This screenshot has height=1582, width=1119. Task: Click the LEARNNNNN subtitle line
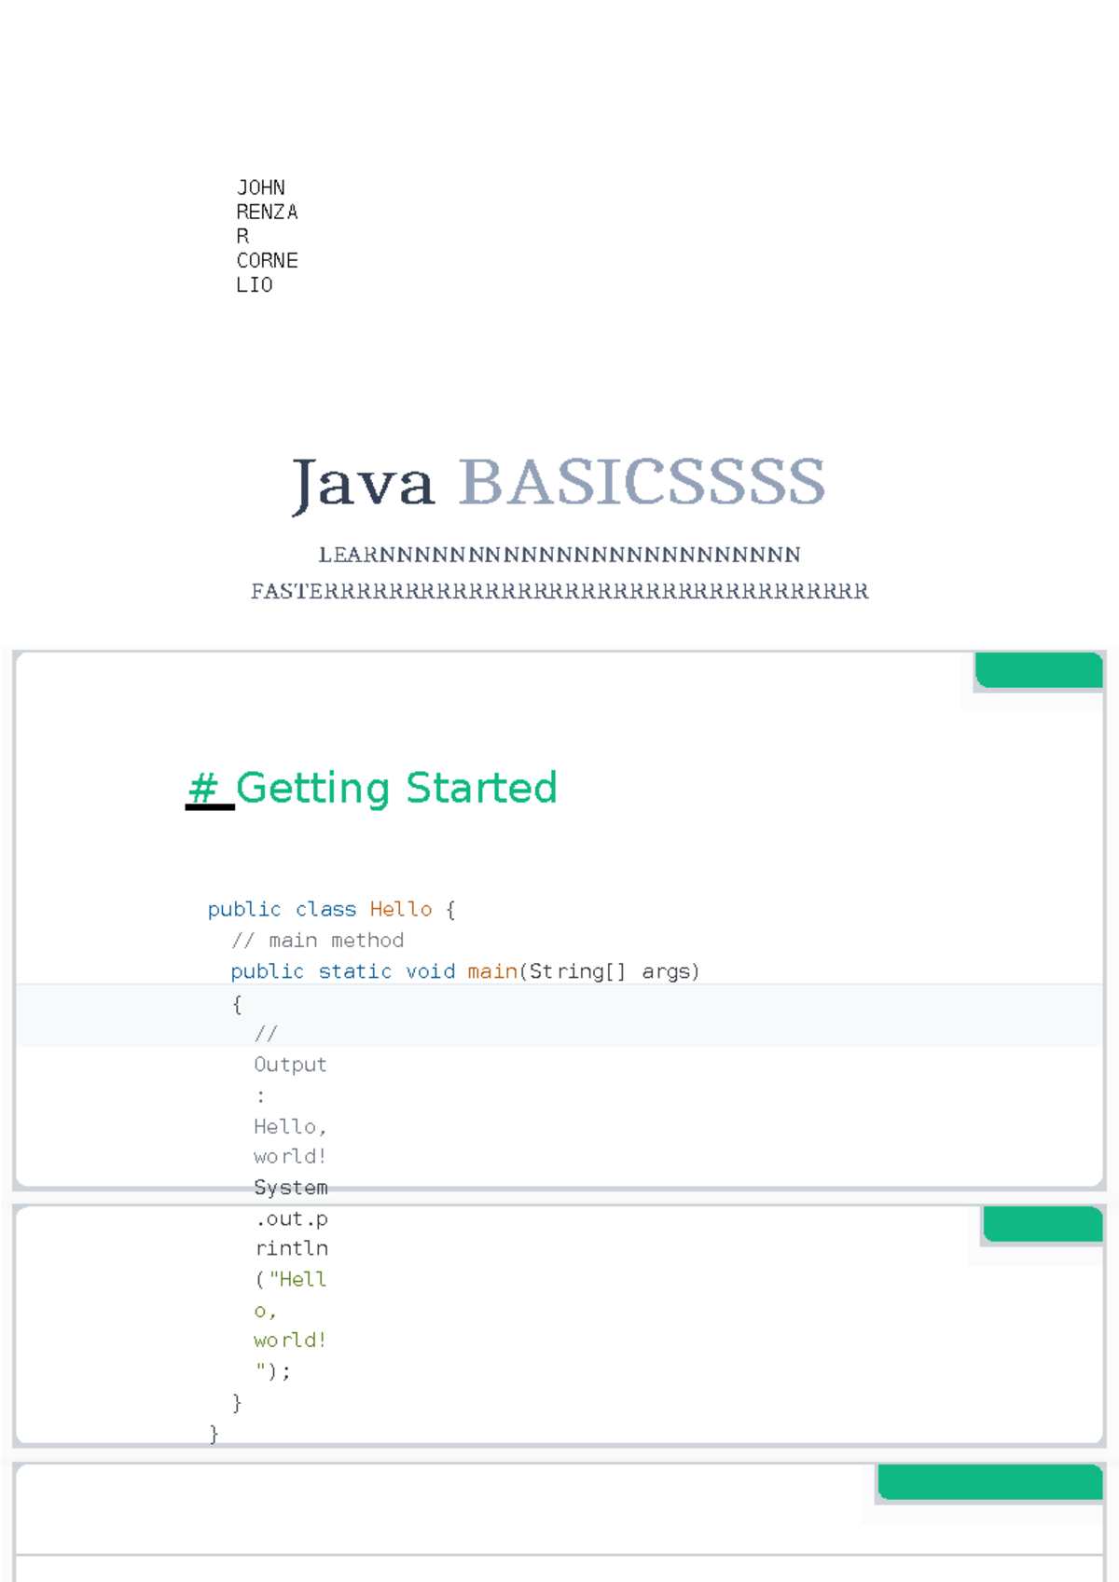[x=559, y=555]
